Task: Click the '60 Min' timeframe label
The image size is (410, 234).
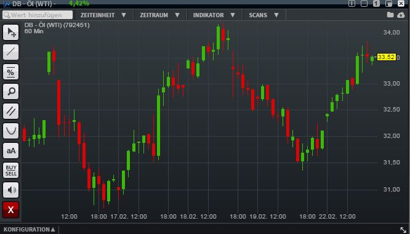Action: click(34, 31)
